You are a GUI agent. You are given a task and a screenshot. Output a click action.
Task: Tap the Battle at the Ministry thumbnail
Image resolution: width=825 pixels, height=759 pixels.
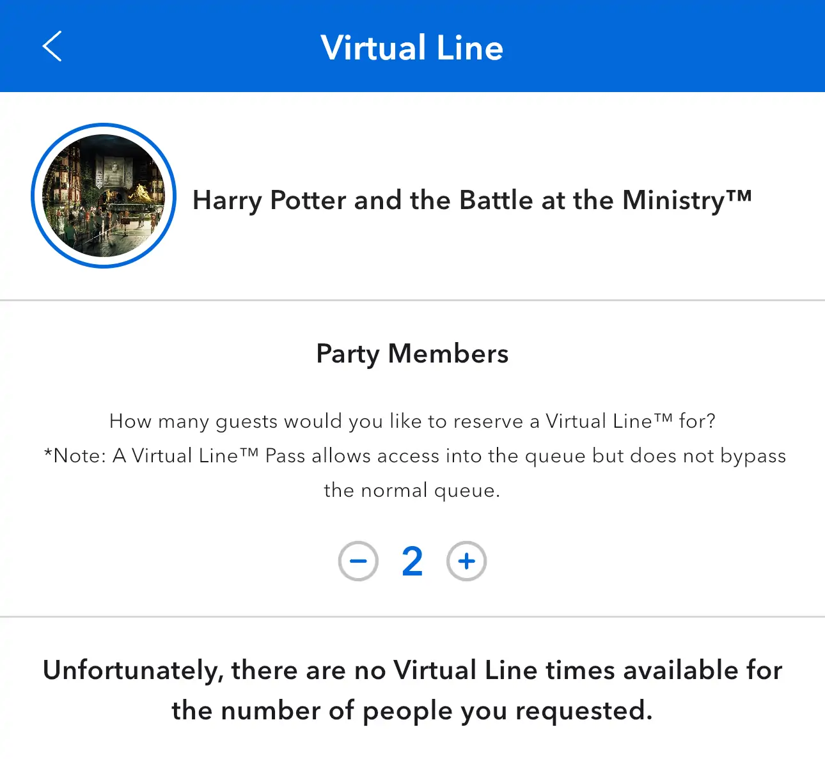104,196
